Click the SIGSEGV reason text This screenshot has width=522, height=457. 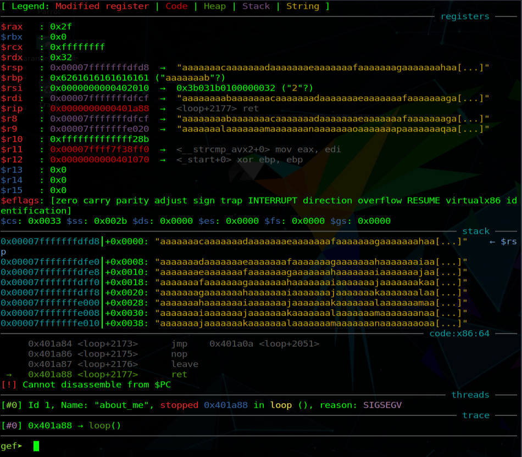coord(385,405)
